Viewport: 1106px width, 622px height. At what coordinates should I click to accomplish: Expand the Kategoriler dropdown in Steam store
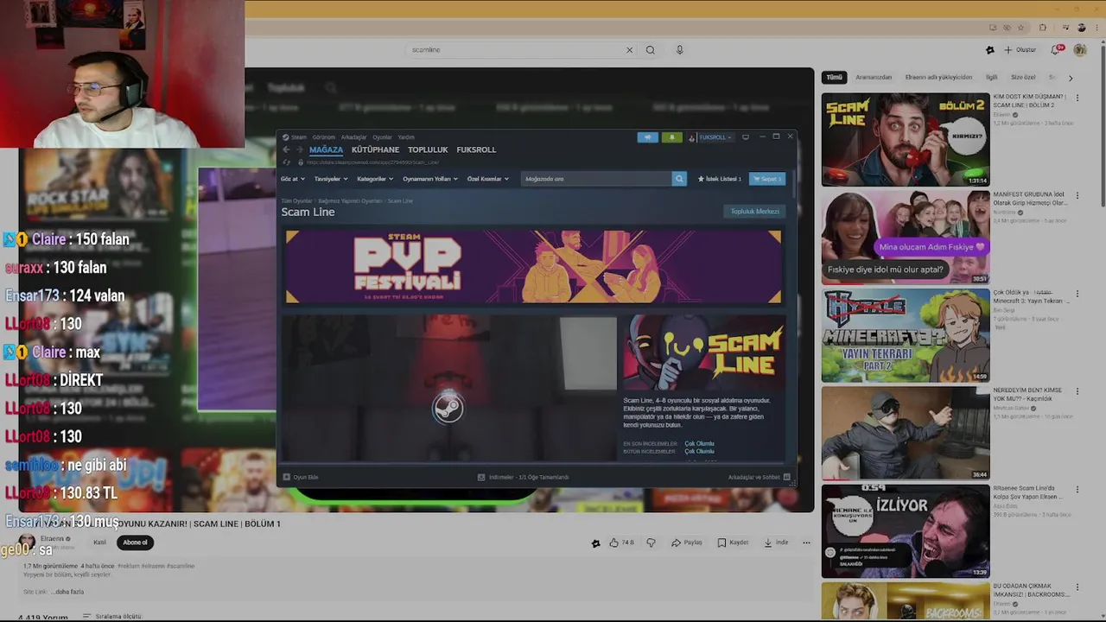(375, 179)
